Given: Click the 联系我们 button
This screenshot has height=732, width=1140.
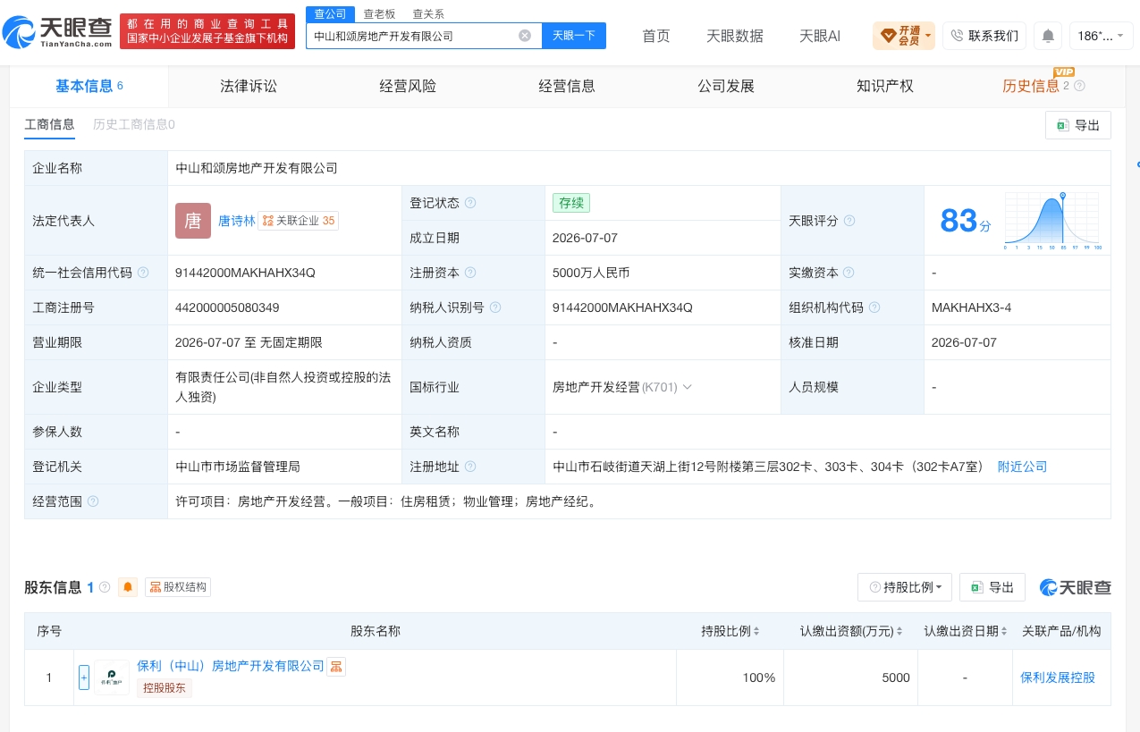Looking at the screenshot, I should coord(984,36).
